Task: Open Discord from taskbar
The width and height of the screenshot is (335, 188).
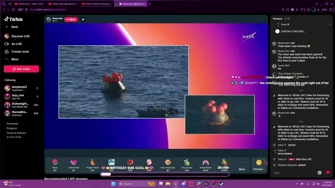Action: click(183, 184)
